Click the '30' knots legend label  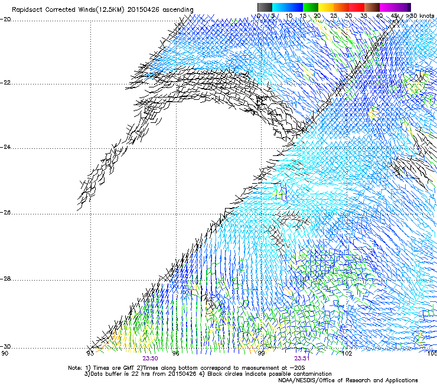348,16
